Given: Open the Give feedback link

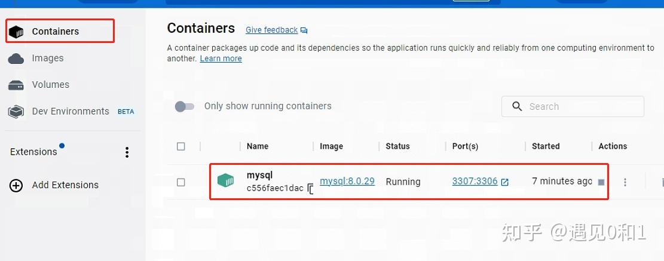Looking at the screenshot, I should (x=272, y=30).
